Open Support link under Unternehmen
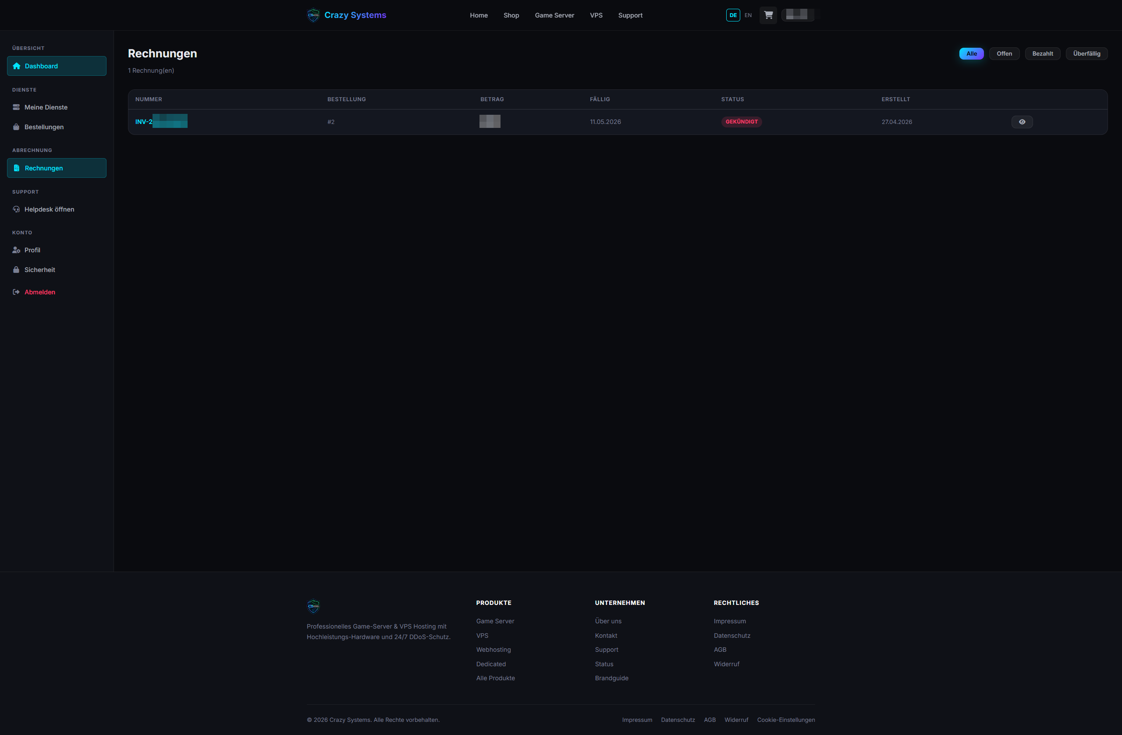1122x735 pixels. point(606,650)
